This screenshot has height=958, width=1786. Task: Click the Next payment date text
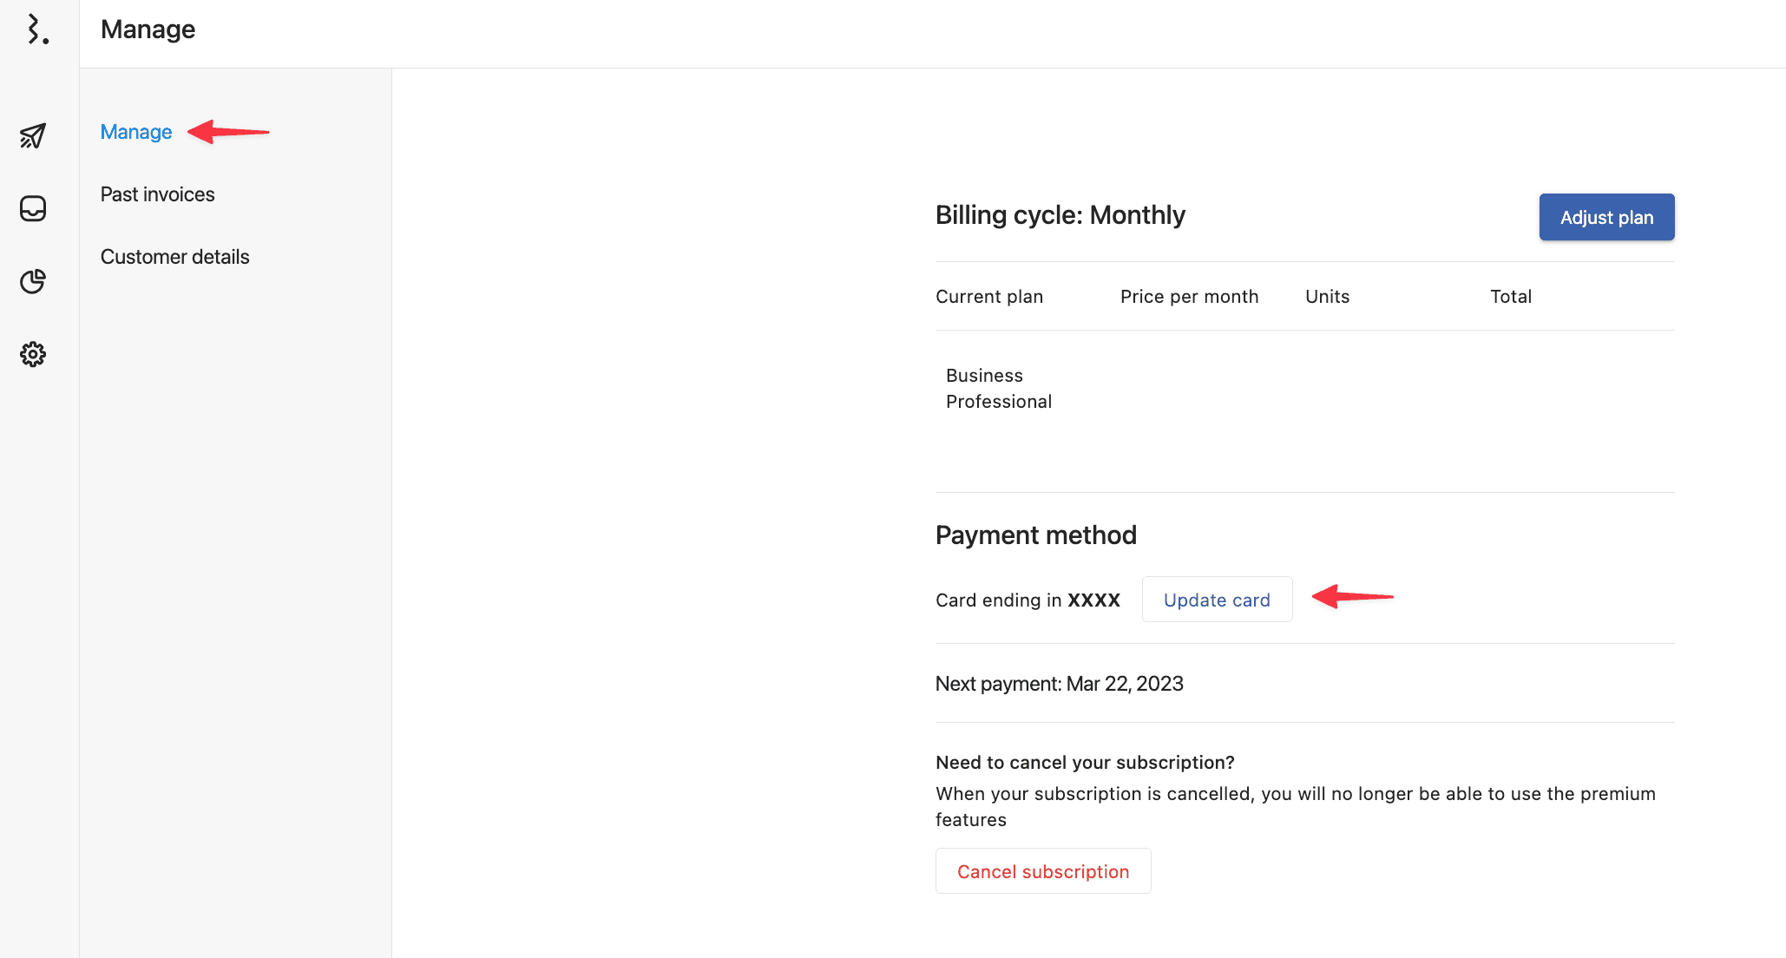[x=1059, y=684]
